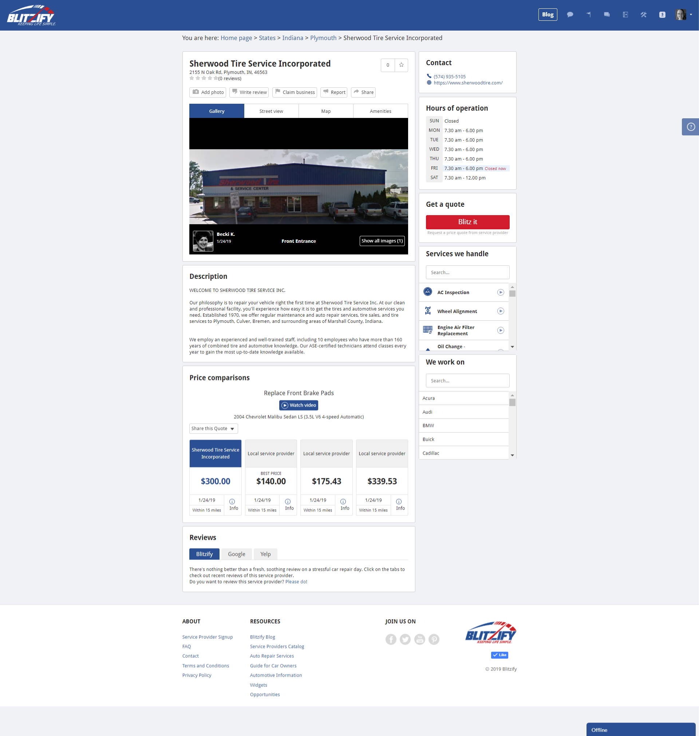Click the single speech bubble icon in header

pyautogui.click(x=570, y=15)
